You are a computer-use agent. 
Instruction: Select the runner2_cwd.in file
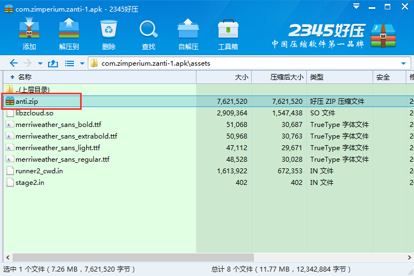coord(209,171)
